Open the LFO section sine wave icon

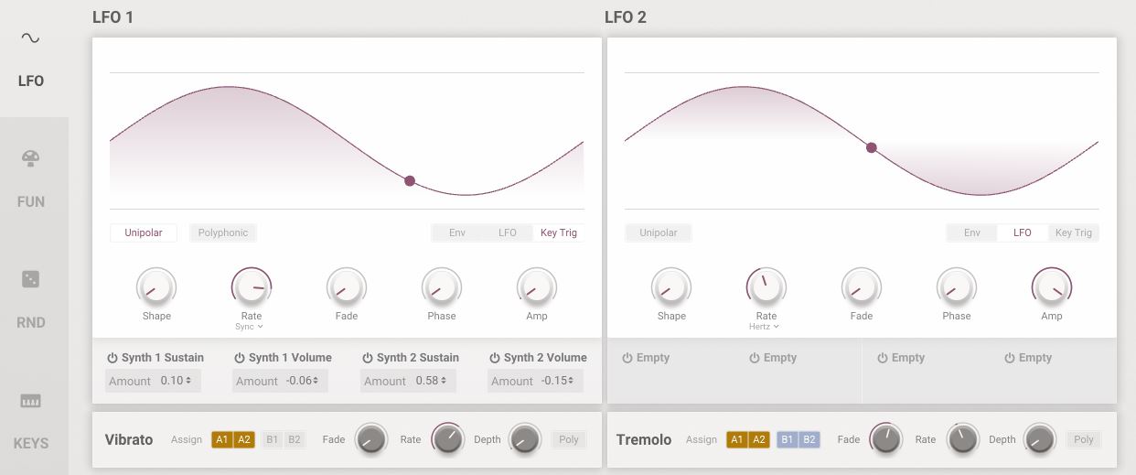(x=30, y=38)
